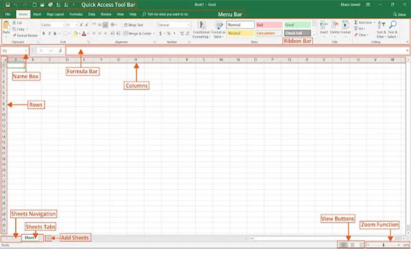Screen dimensions: 411x256
Task: Apply the Check Cell style
Action: (297, 33)
